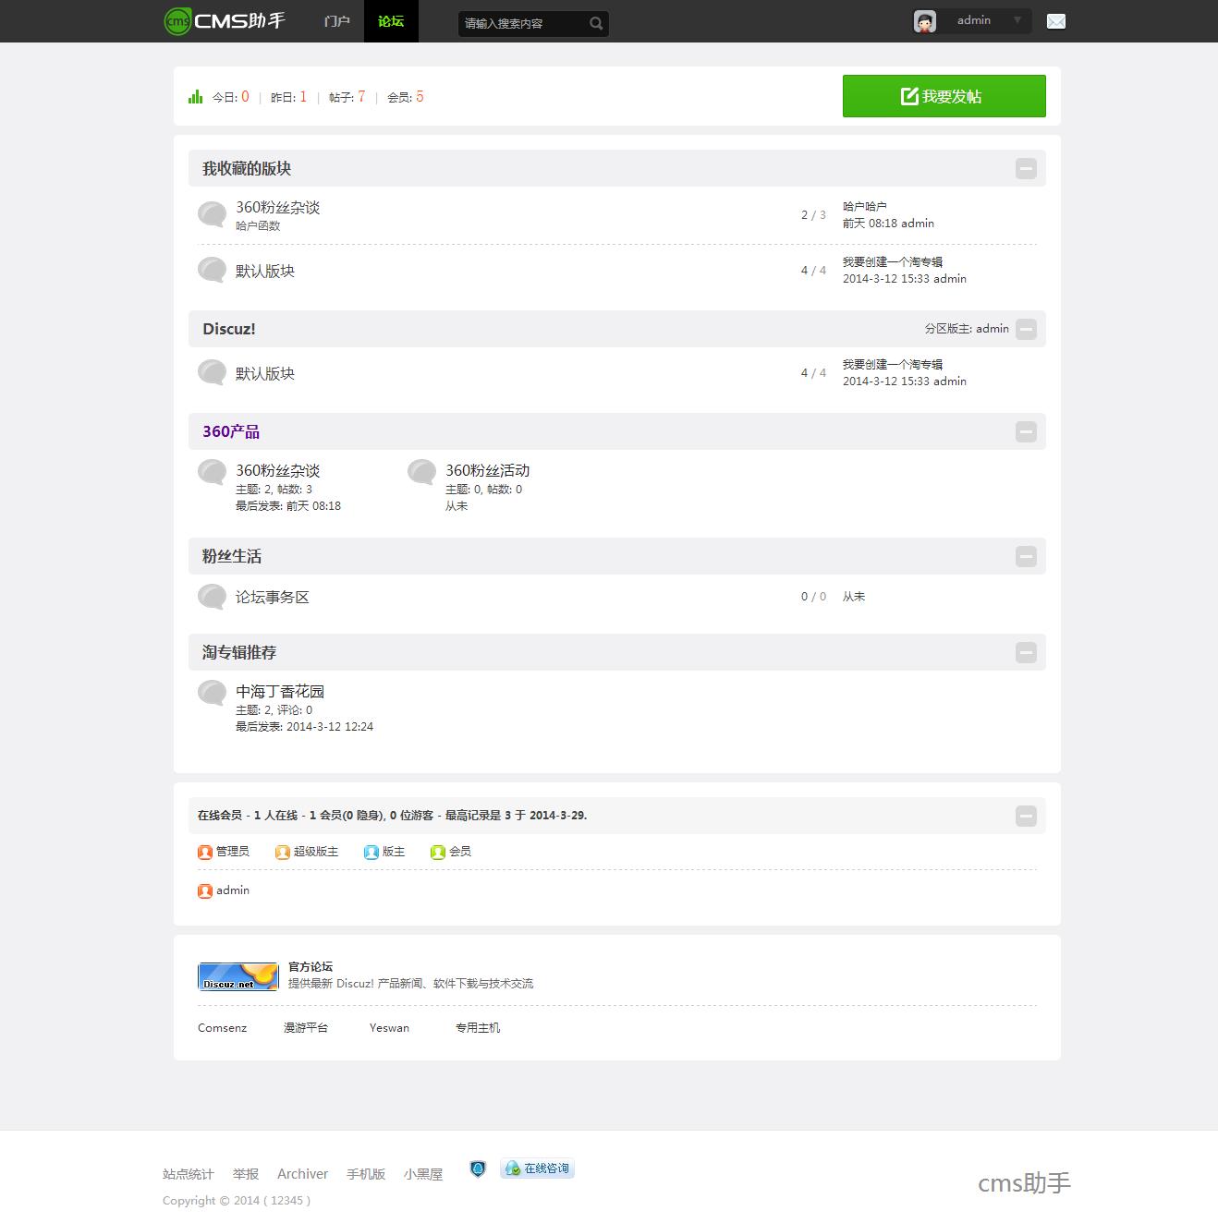The height and width of the screenshot is (1223, 1218).
Task: Click the 管理员 legend icon
Action: tap(205, 852)
